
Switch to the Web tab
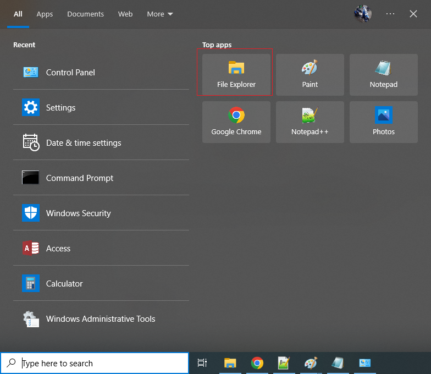(x=125, y=14)
